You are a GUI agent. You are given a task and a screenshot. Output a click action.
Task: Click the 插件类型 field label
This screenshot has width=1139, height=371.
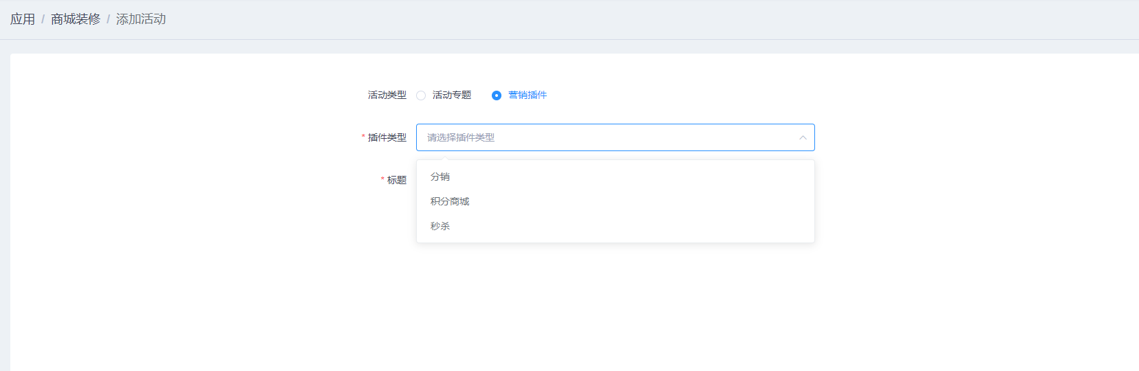[x=387, y=137]
